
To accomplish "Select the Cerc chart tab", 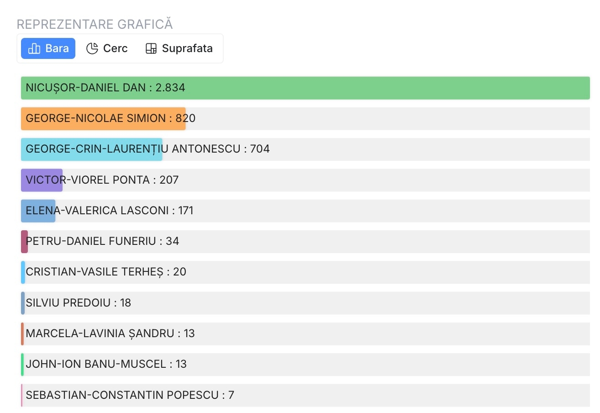I will tap(107, 48).
